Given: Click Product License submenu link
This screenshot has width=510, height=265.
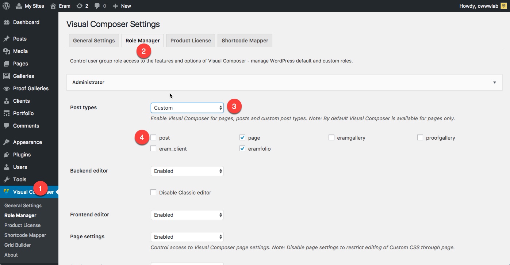Looking at the screenshot, I should (x=23, y=225).
